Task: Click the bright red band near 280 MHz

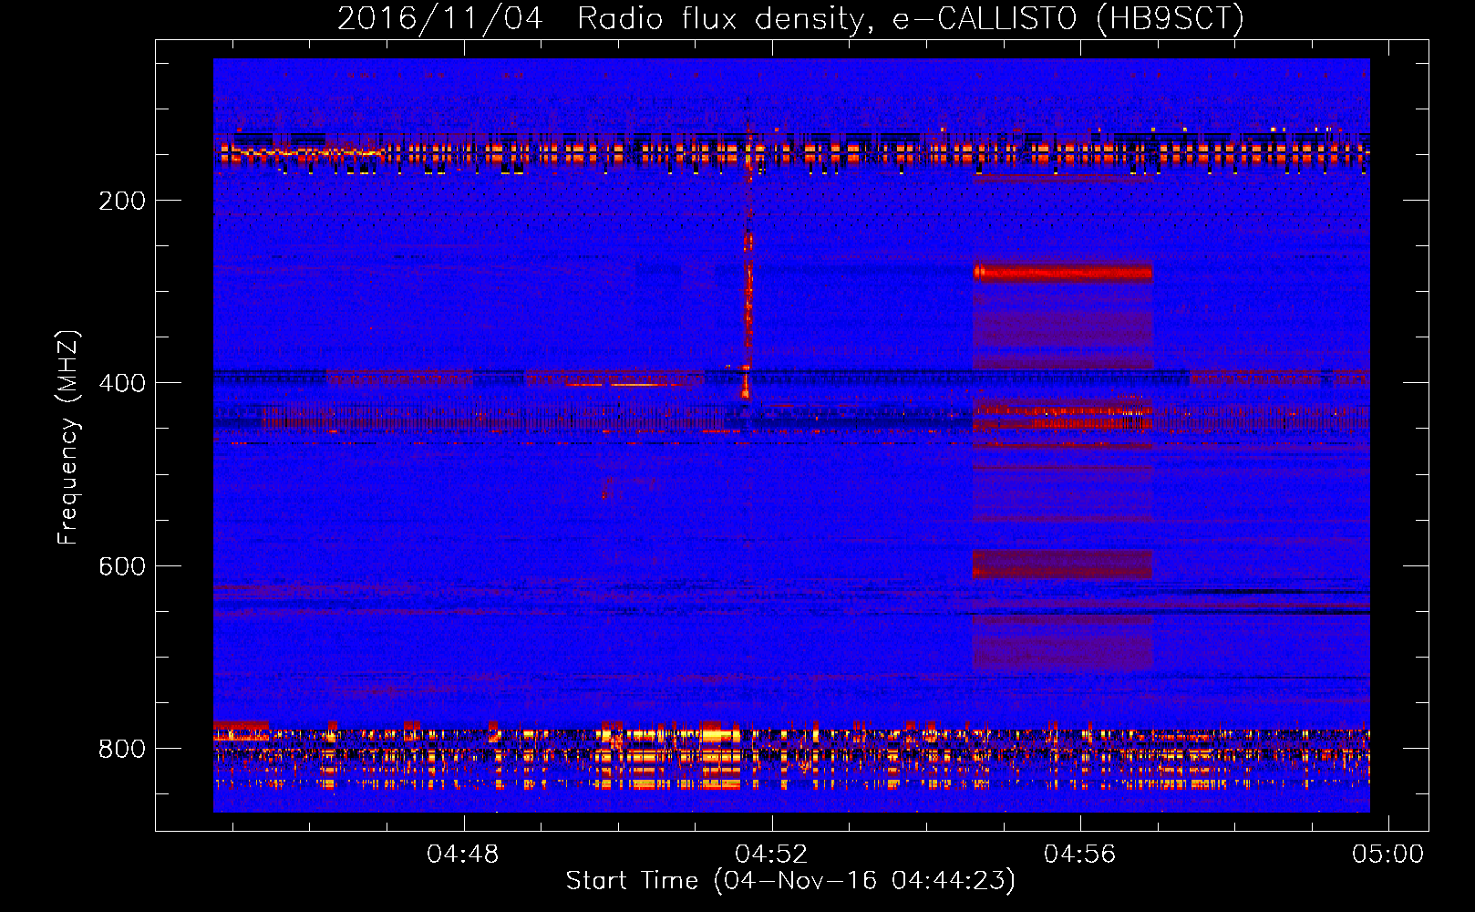Action: pos(1063,272)
